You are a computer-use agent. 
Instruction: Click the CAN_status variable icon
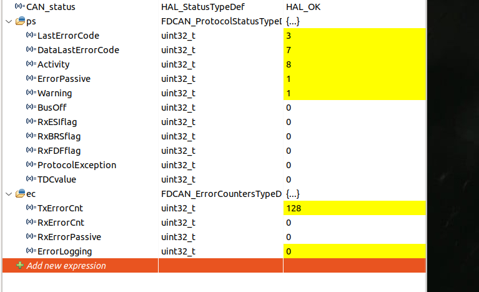click(x=20, y=6)
